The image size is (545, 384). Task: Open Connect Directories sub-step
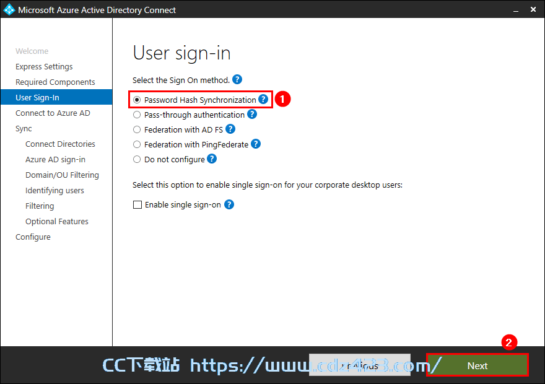[60, 144]
